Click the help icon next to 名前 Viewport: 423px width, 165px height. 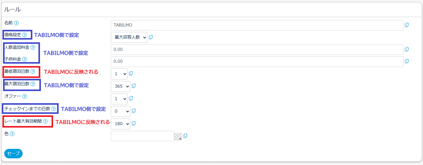pos(17,23)
